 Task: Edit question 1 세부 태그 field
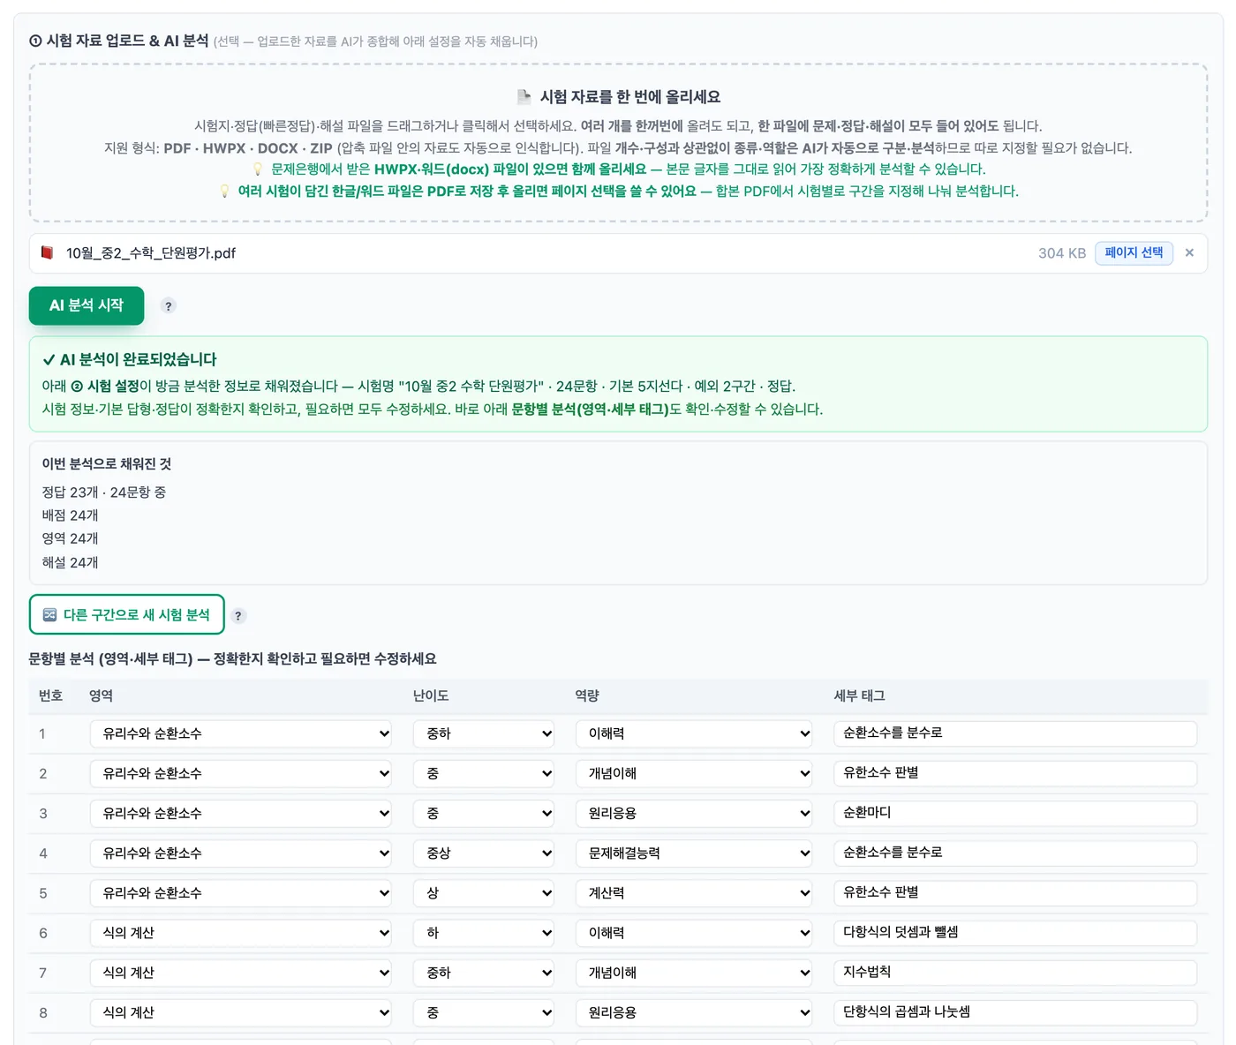[x=1015, y=733]
